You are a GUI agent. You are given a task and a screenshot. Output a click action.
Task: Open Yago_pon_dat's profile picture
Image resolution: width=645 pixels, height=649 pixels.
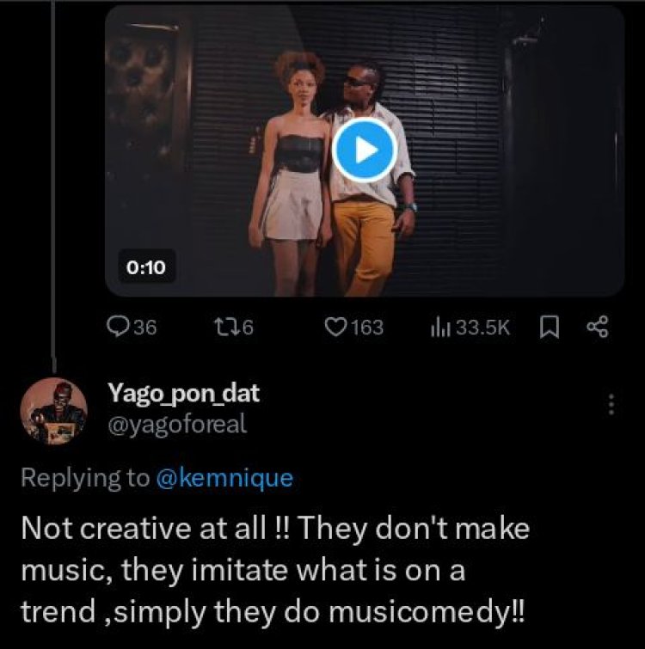(53, 413)
